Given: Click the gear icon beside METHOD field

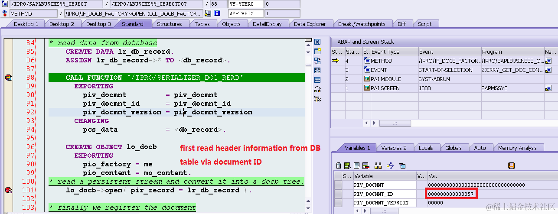Looking at the screenshot, I should (x=5, y=13).
